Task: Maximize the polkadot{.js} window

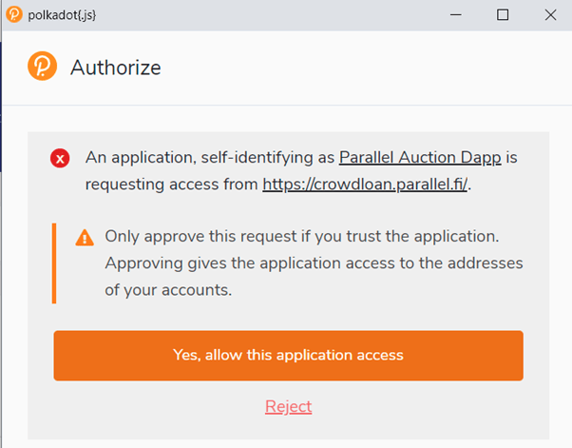Action: click(503, 14)
